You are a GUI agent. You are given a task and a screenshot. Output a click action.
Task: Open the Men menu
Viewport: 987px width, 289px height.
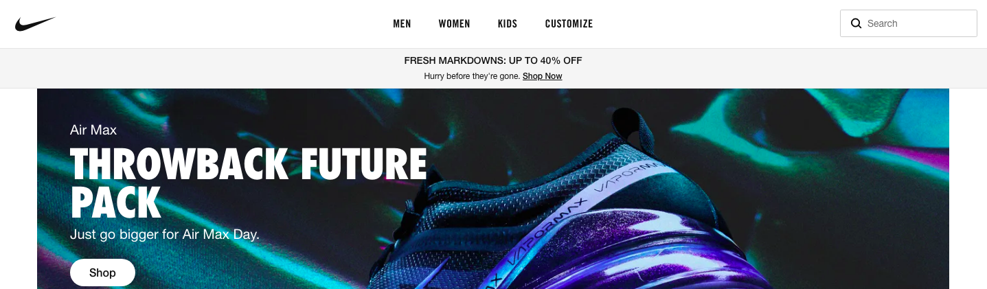pyautogui.click(x=402, y=24)
